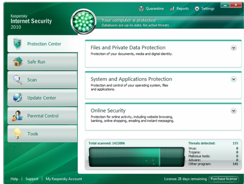Viewport: 244px width, 184px height.
Task: Click the Settings gear icon
Action: pyautogui.click(x=197, y=9)
